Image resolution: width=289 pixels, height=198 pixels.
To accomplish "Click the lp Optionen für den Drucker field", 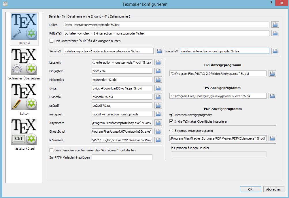I will (219, 154).
